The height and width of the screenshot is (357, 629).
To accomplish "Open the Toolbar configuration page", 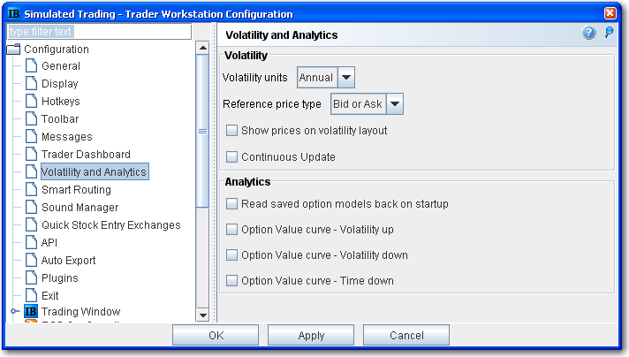I will [60, 119].
